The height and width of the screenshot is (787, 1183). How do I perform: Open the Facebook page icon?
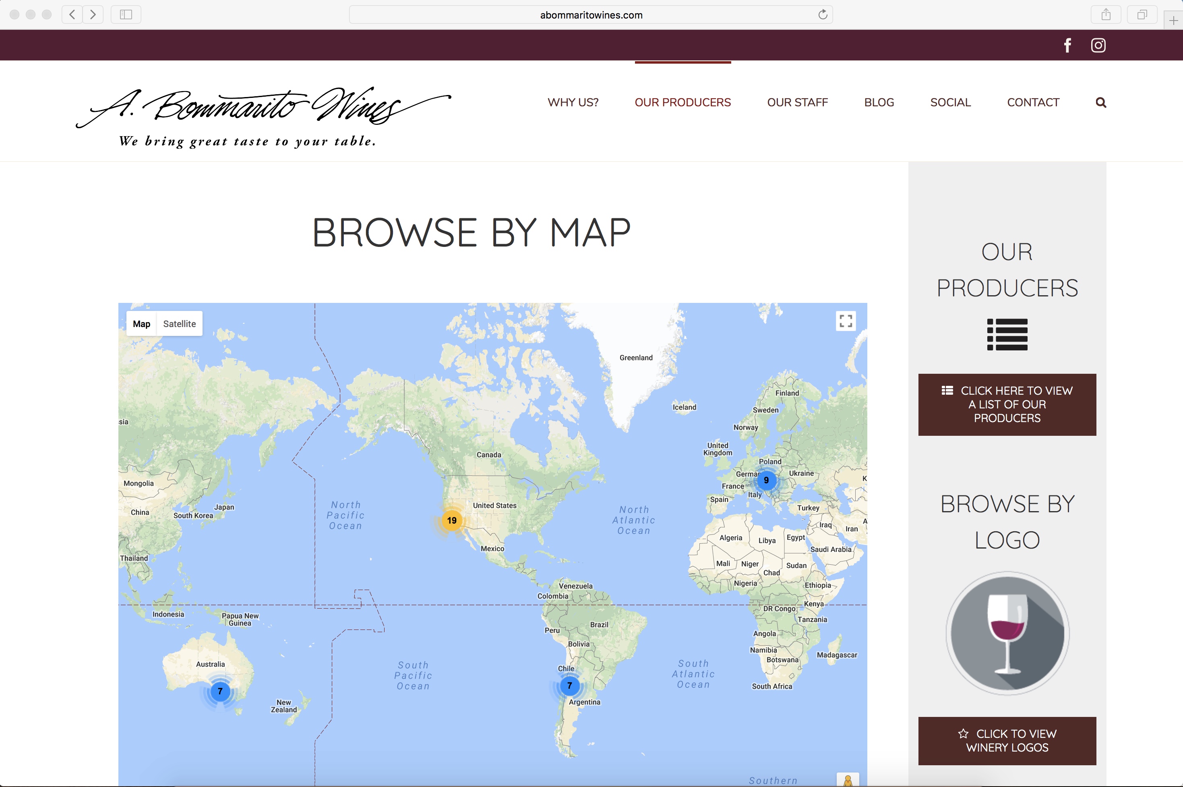click(x=1067, y=45)
